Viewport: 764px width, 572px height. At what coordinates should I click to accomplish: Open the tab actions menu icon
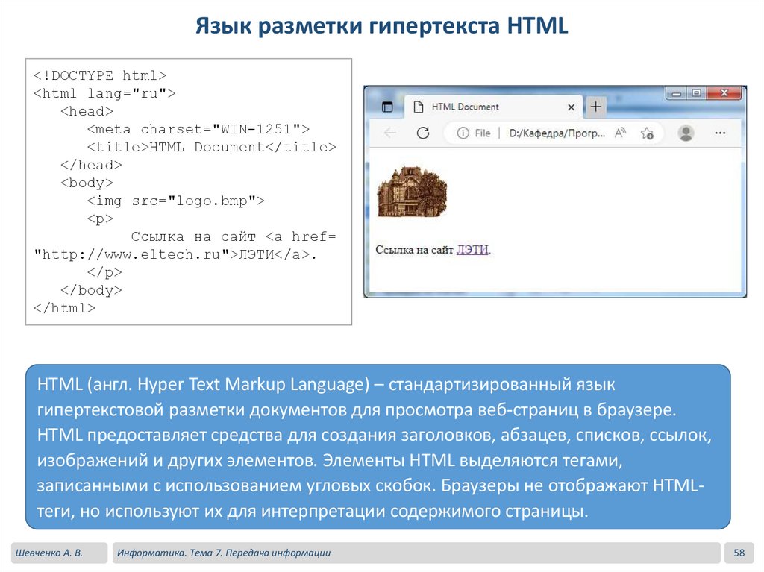tap(386, 107)
